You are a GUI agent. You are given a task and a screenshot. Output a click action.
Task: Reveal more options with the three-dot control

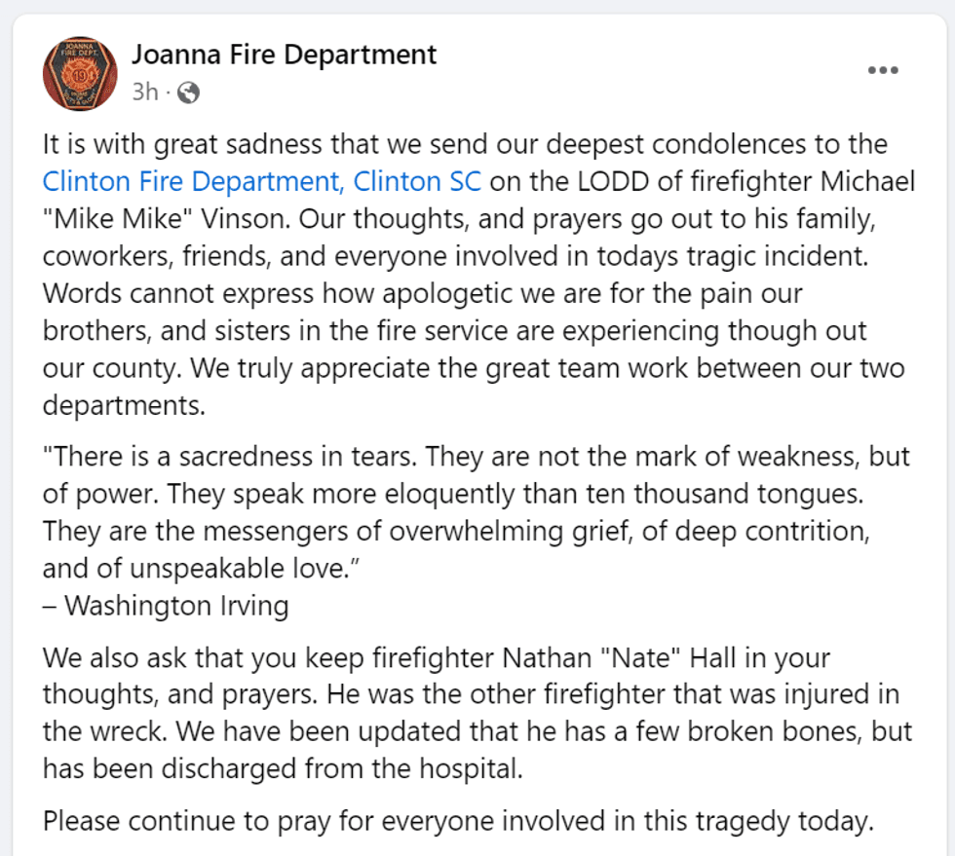coord(883,69)
